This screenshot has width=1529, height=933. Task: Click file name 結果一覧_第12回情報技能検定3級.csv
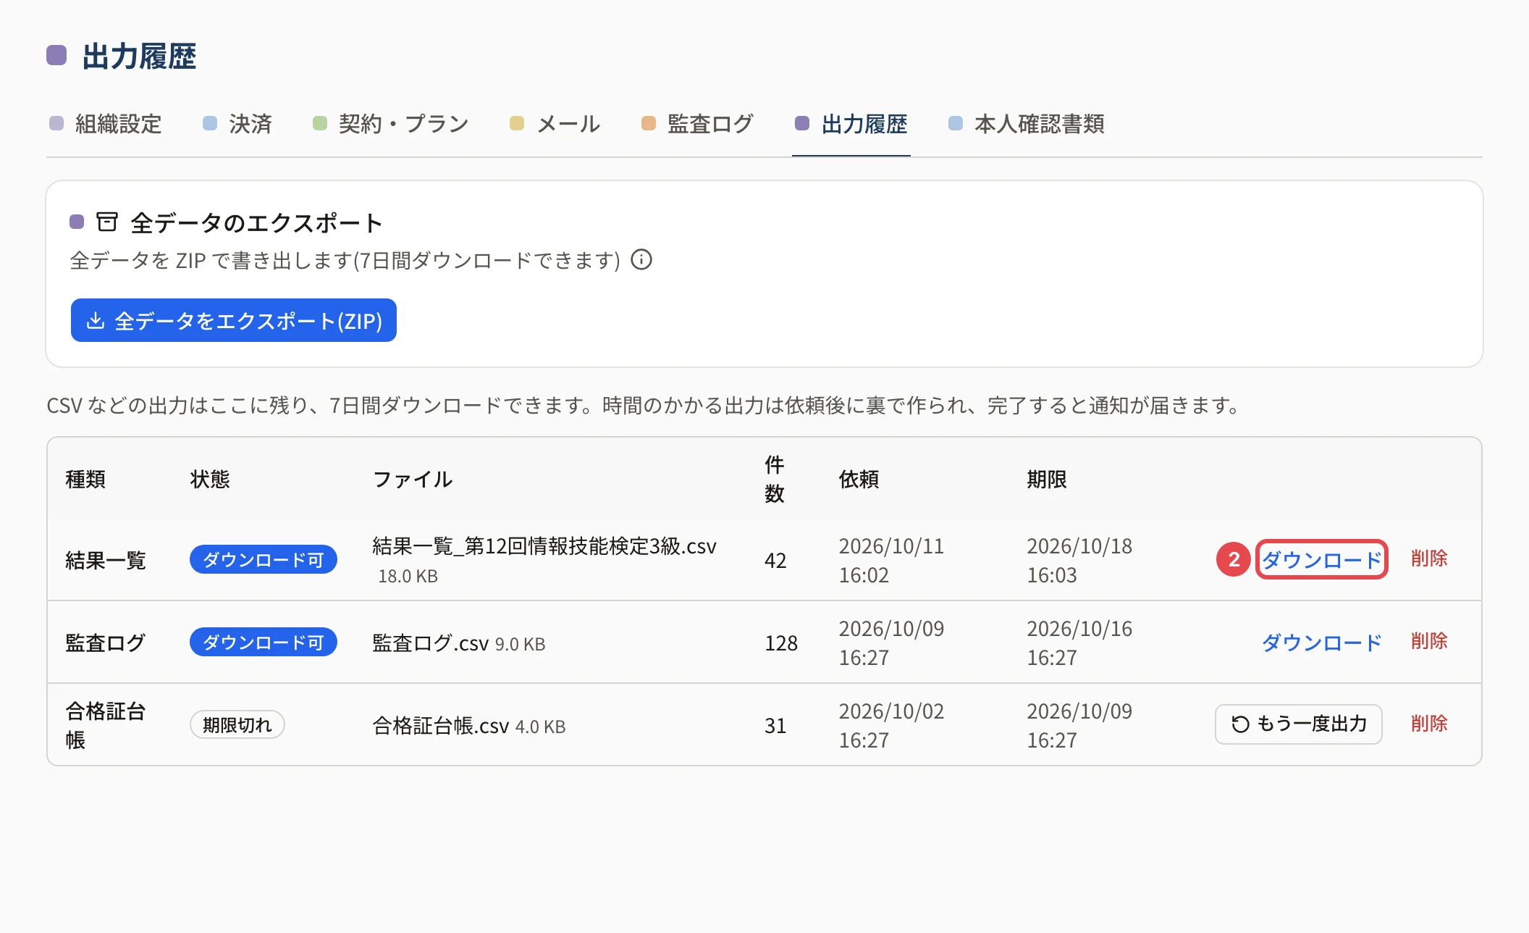544,546
